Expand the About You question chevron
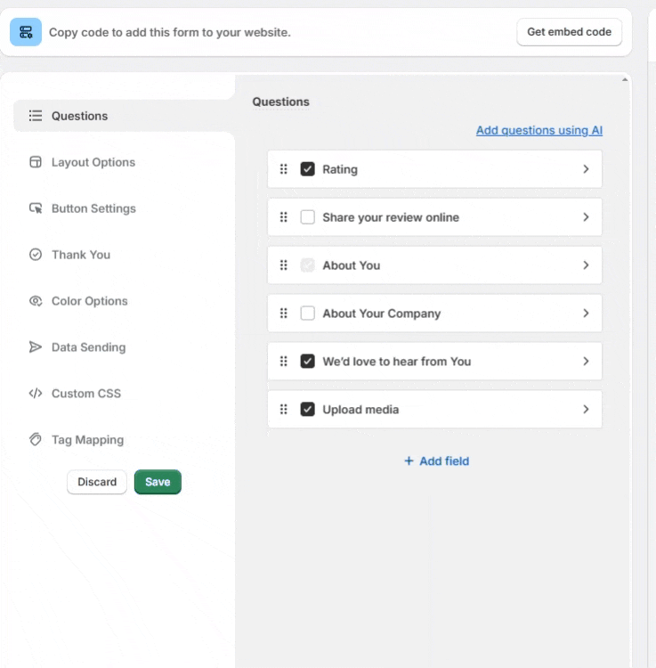Screen dimensions: 656x668 point(586,265)
